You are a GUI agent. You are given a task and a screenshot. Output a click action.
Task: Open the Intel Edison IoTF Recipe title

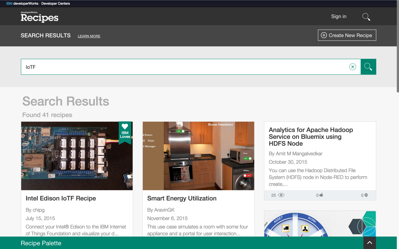61,198
